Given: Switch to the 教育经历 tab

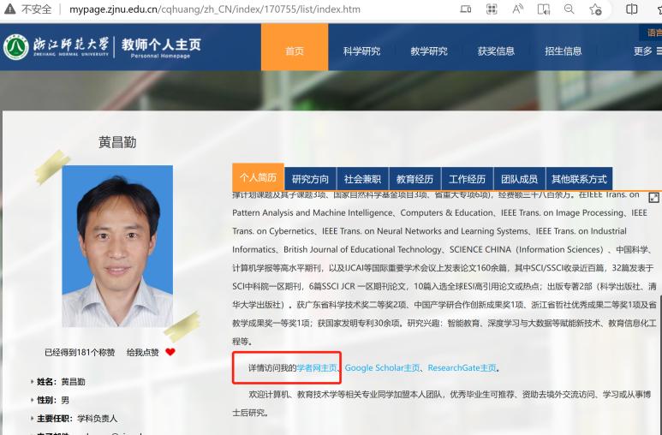Looking at the screenshot, I should [414, 179].
